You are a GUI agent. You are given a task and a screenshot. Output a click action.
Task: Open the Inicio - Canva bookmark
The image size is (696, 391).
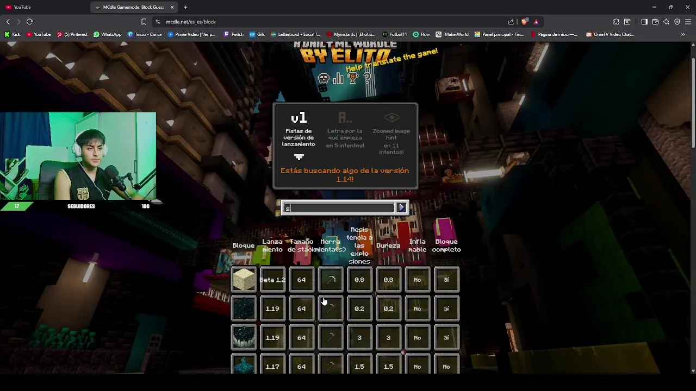point(145,34)
